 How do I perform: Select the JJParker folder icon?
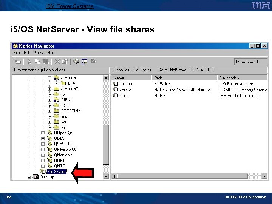56,78
